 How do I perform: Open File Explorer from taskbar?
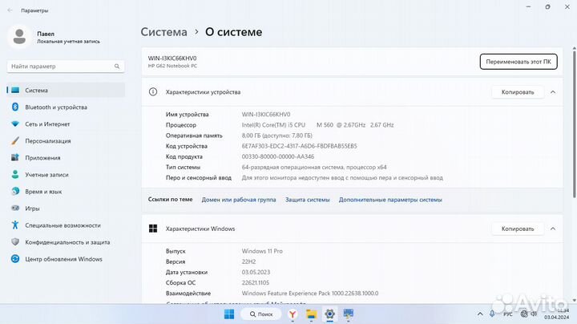[311, 314]
